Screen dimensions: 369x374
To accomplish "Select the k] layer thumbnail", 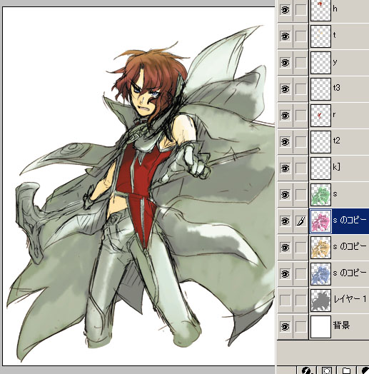I will [320, 168].
